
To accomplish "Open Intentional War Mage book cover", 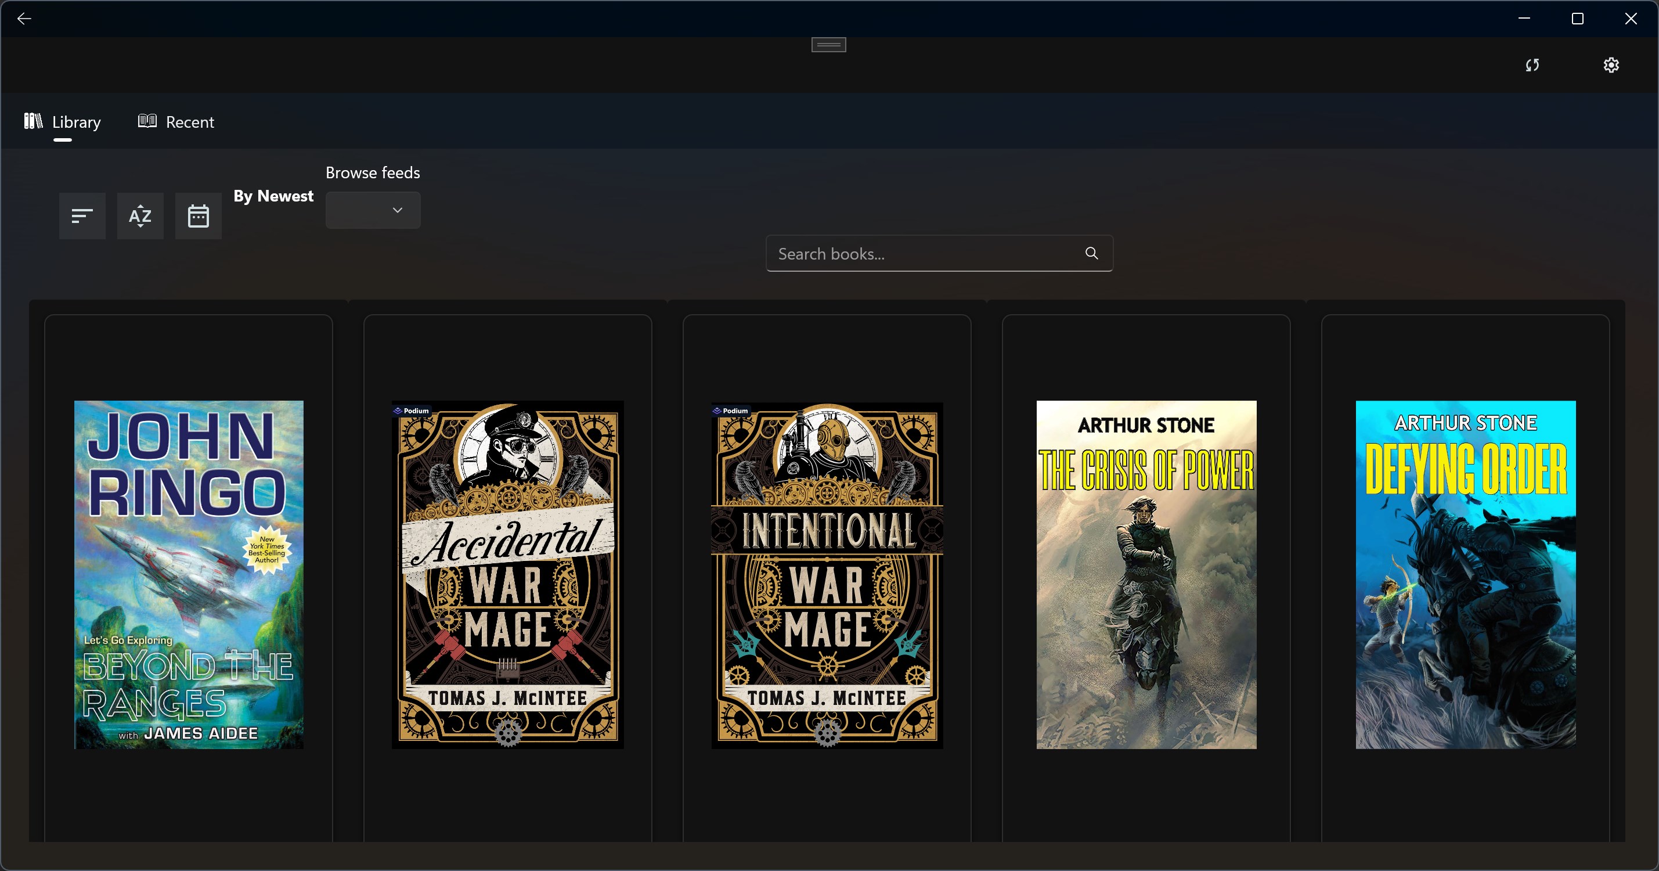I will pos(827,575).
